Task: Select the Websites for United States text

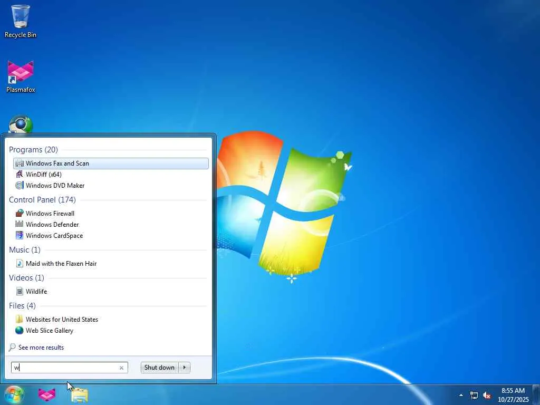Action: [62, 319]
